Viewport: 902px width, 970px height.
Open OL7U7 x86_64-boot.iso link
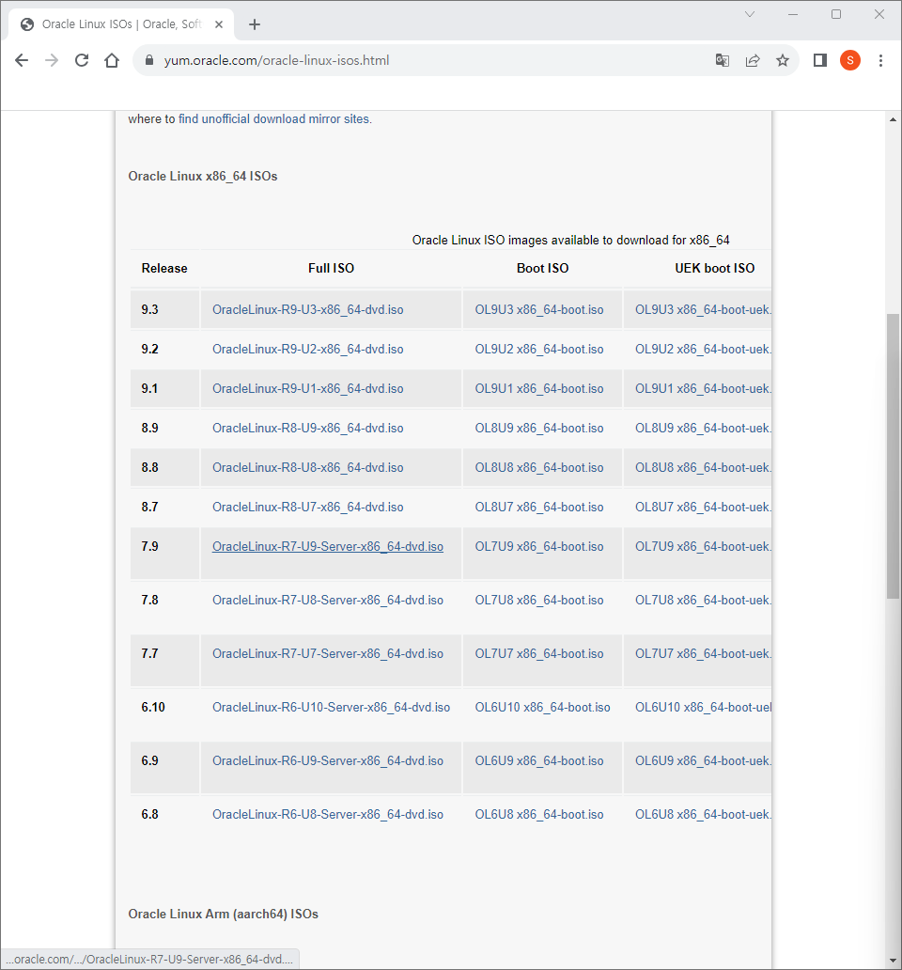(x=539, y=654)
